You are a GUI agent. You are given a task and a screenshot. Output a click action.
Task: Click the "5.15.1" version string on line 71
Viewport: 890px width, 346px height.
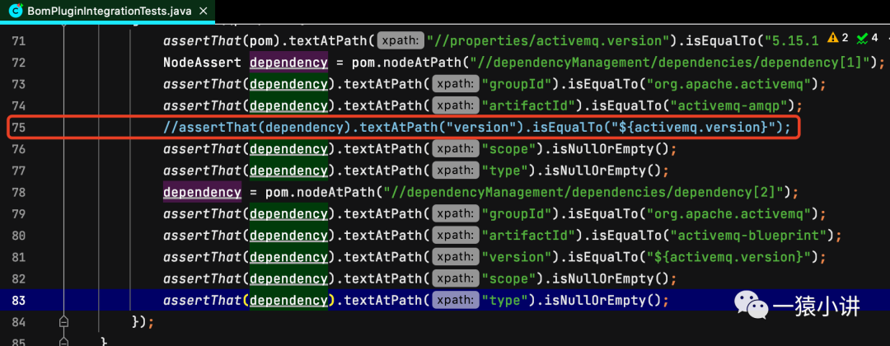point(791,41)
